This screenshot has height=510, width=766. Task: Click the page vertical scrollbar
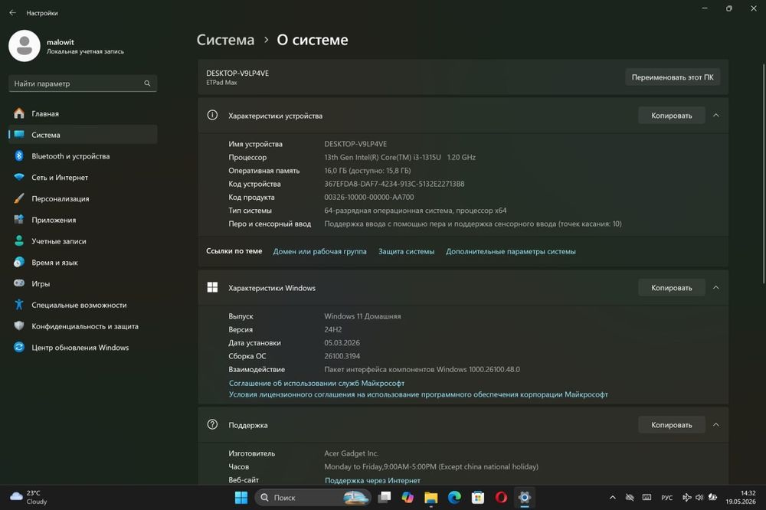[763, 173]
